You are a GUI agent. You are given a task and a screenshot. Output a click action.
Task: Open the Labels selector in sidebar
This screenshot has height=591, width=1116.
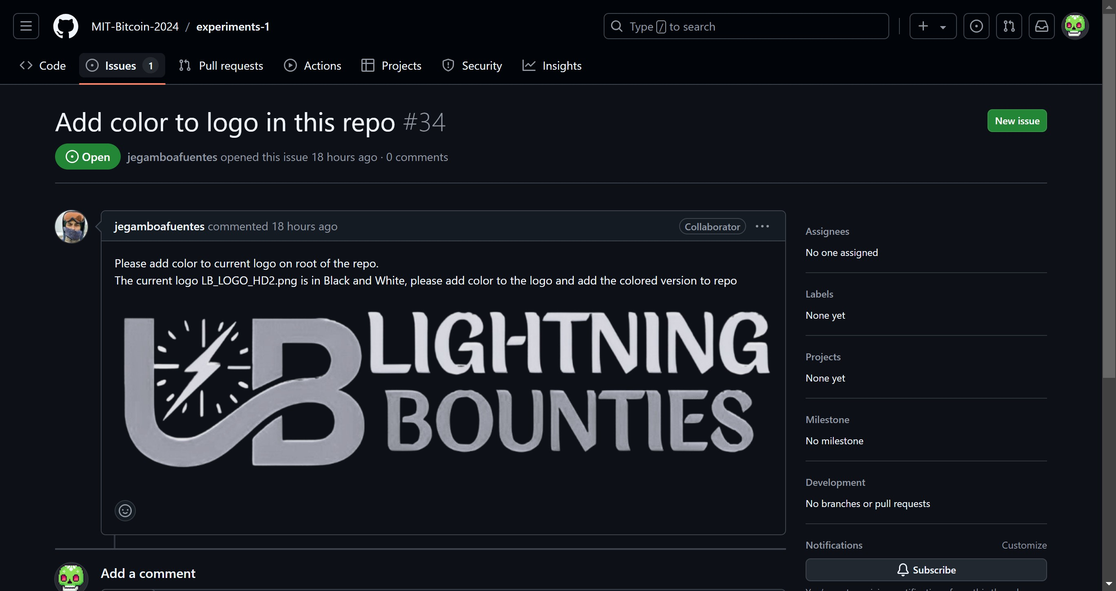(x=819, y=294)
